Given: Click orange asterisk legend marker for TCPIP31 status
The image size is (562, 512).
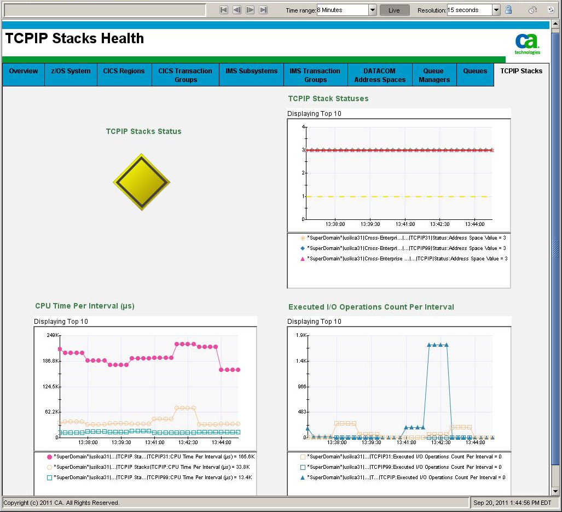Looking at the screenshot, I should coord(303,238).
